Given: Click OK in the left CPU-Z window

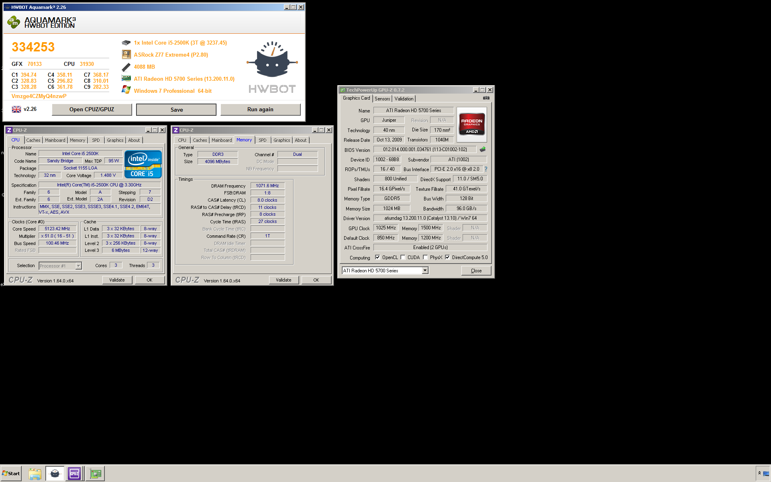Looking at the screenshot, I should coord(149,280).
